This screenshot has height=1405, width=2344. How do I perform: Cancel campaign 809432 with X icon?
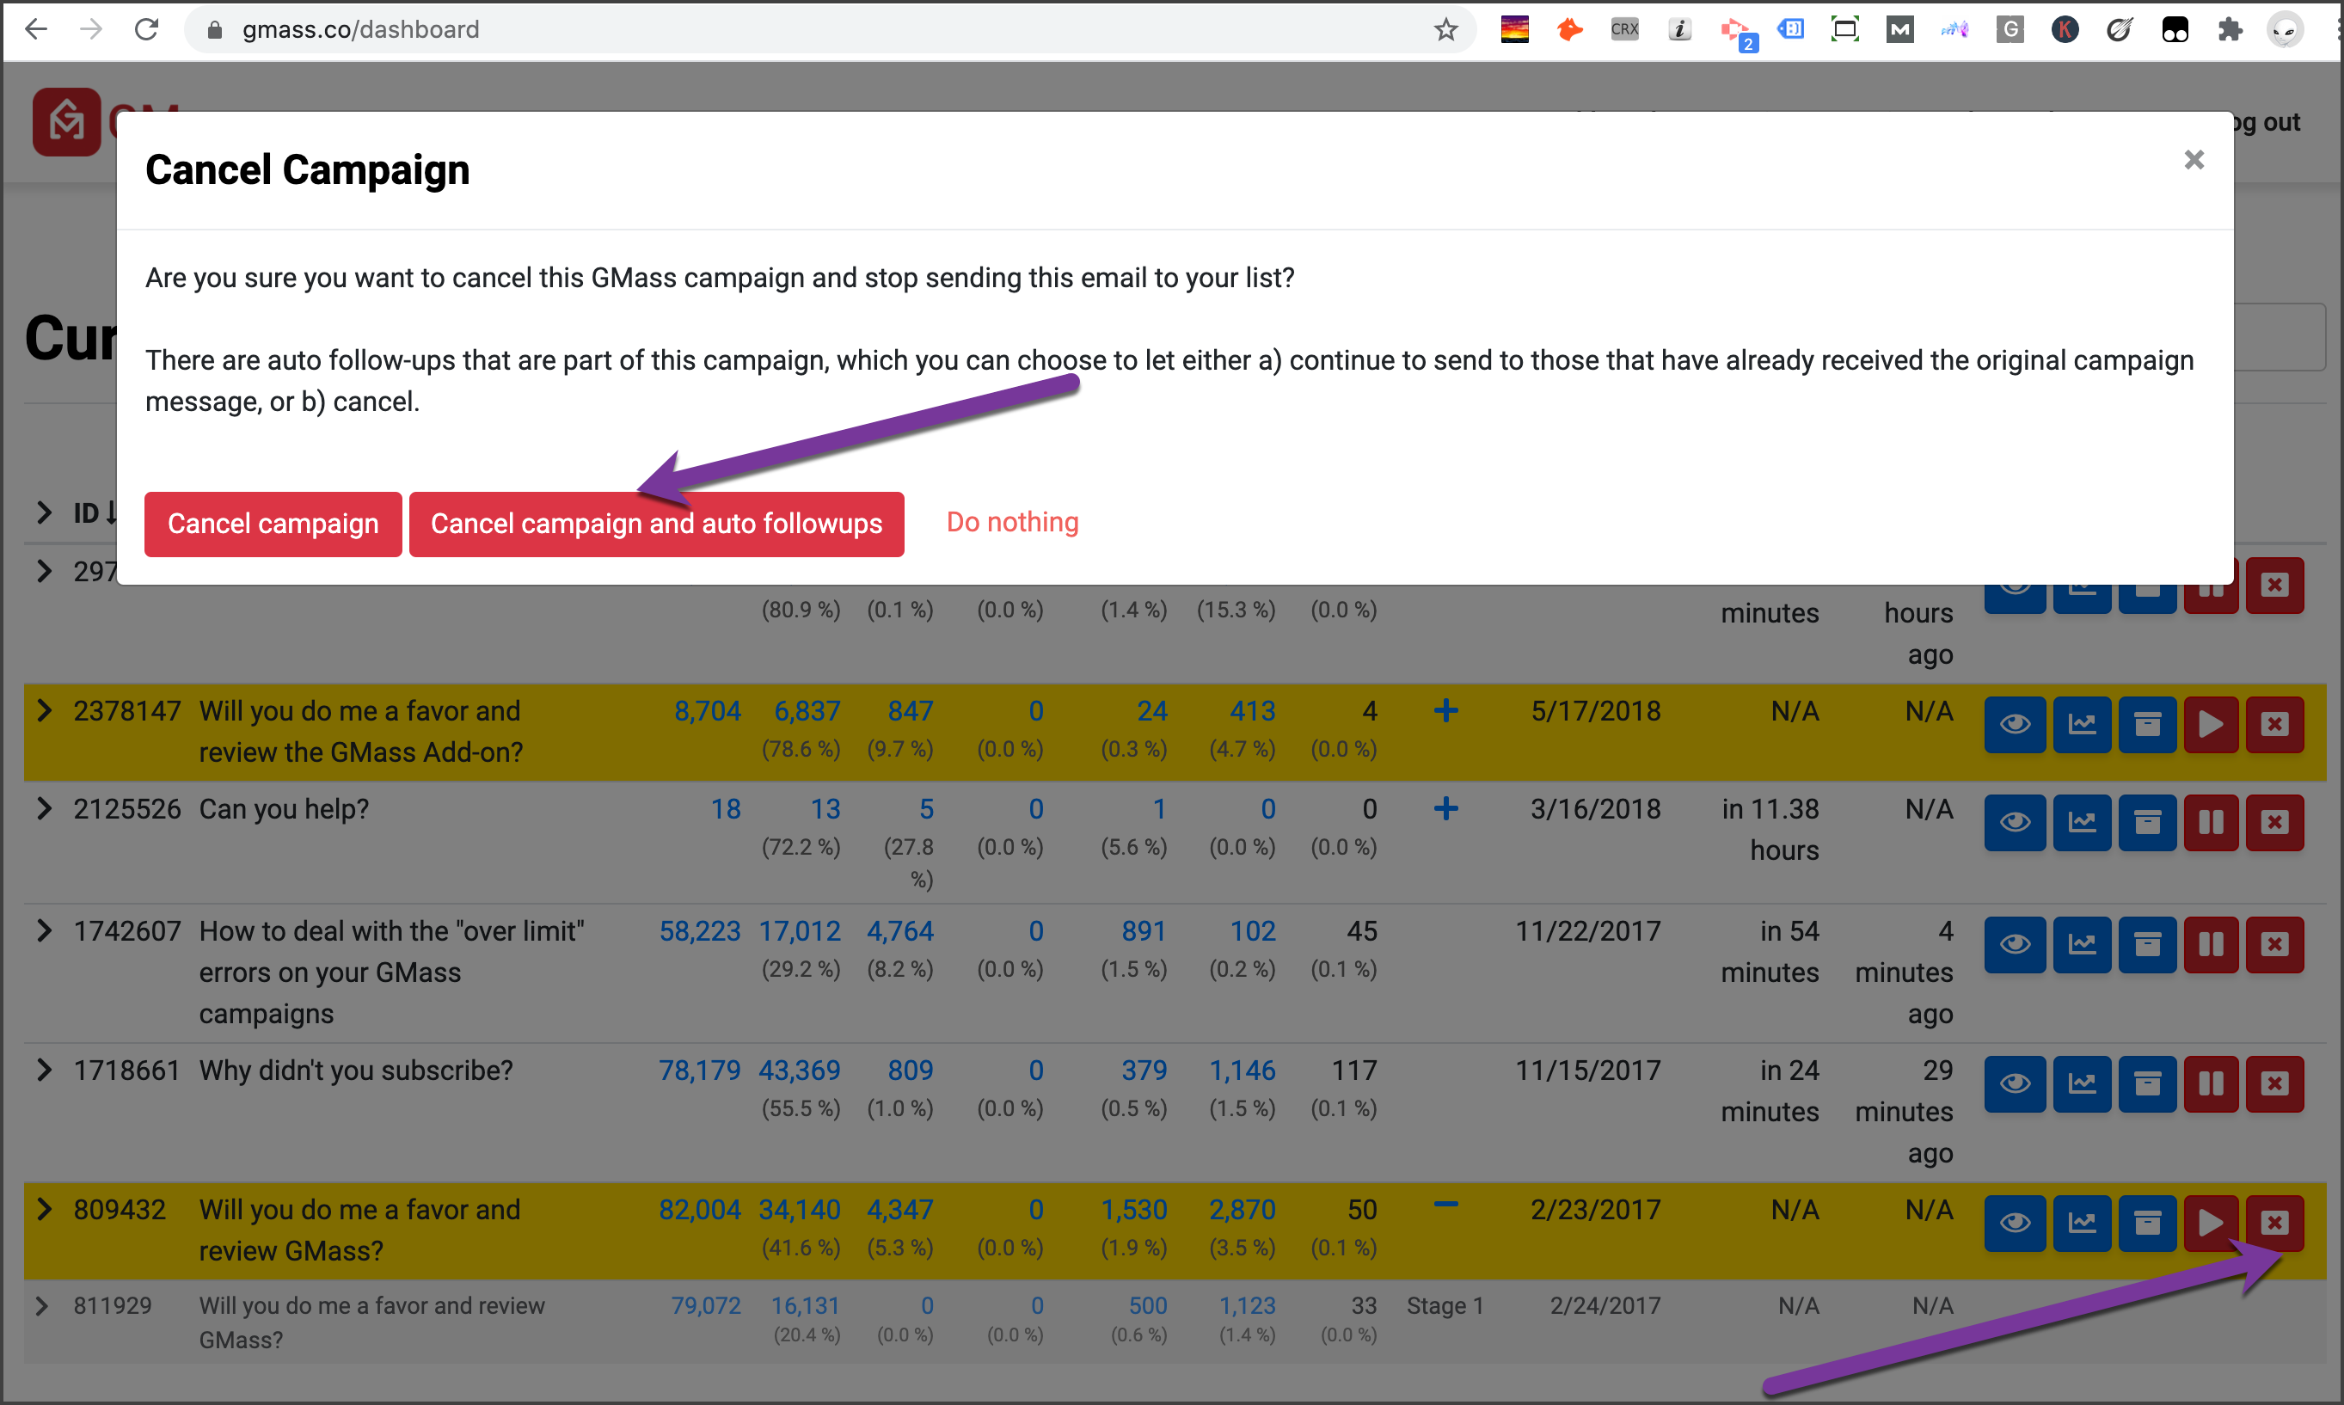coord(2274,1222)
